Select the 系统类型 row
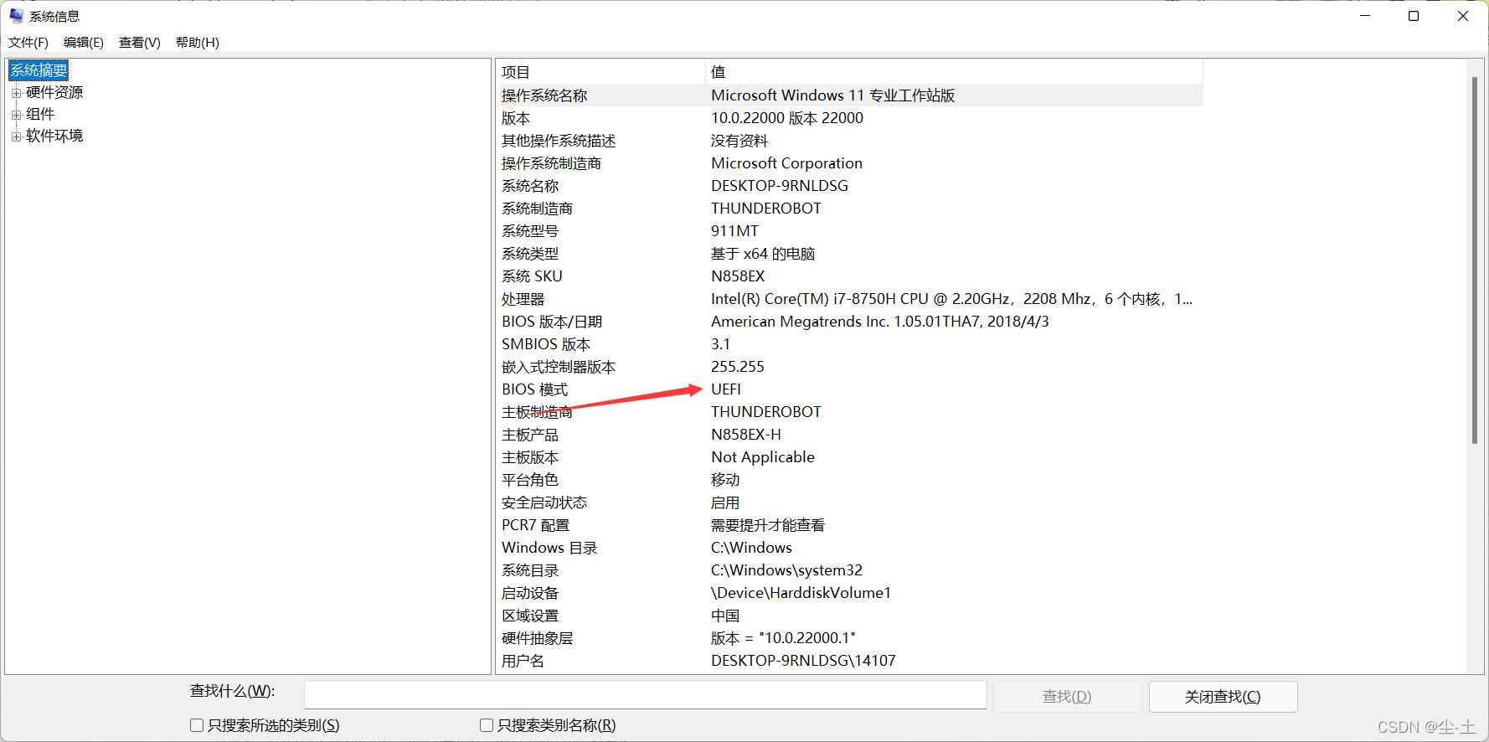The image size is (1489, 742). point(850,254)
